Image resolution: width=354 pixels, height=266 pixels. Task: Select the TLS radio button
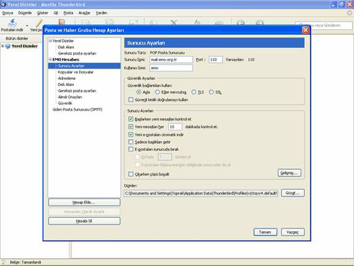pos(194,92)
